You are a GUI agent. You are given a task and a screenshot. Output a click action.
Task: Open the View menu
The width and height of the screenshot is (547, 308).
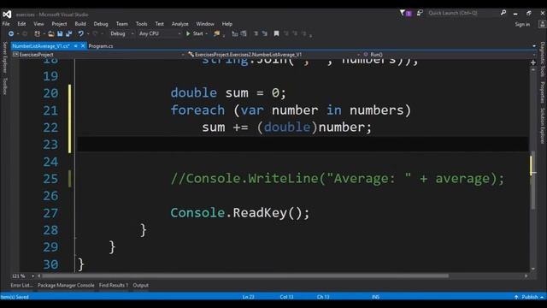coord(38,24)
